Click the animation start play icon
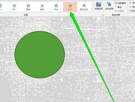The image size is (135, 102). click(x=130, y=3)
